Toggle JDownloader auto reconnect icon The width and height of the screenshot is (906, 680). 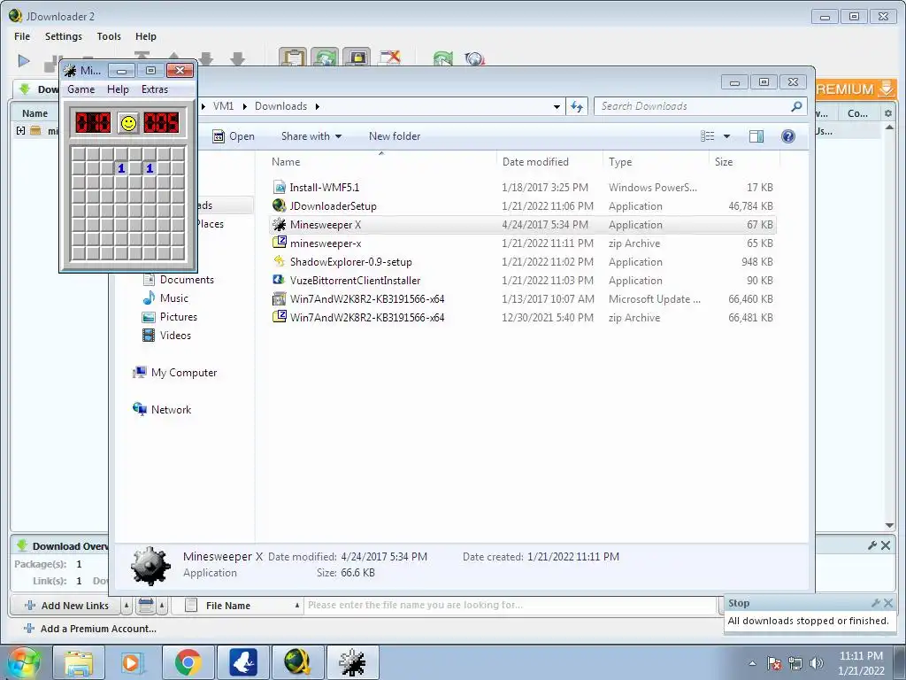tap(325, 58)
